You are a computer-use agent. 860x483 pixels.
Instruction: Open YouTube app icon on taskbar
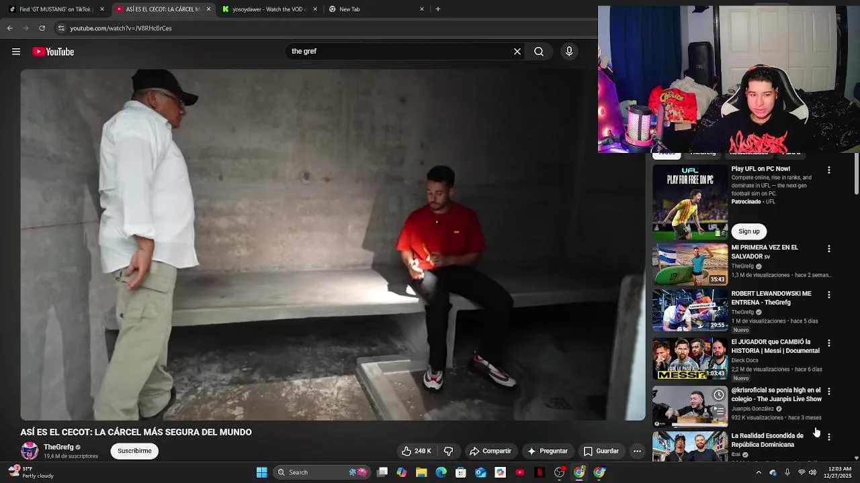click(x=519, y=472)
